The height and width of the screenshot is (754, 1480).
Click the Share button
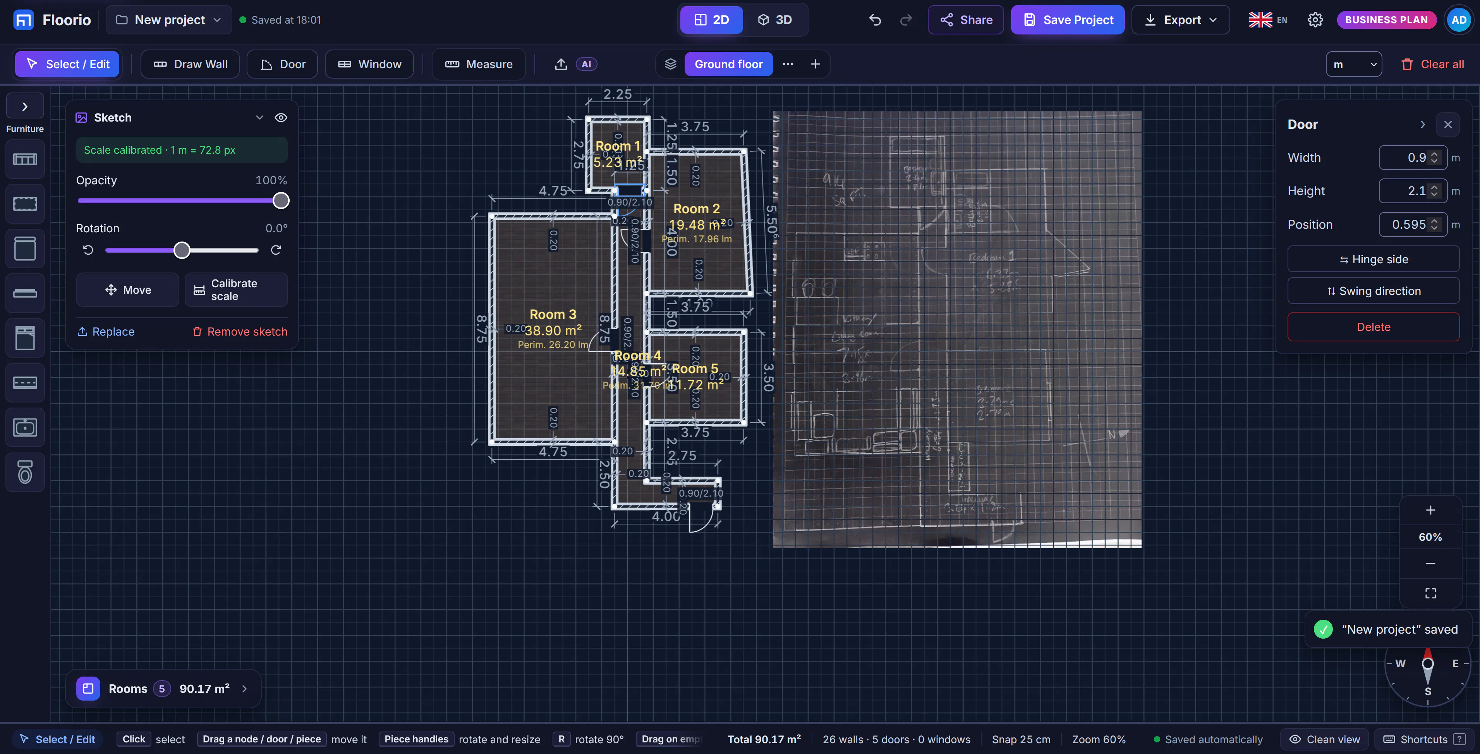tap(966, 20)
